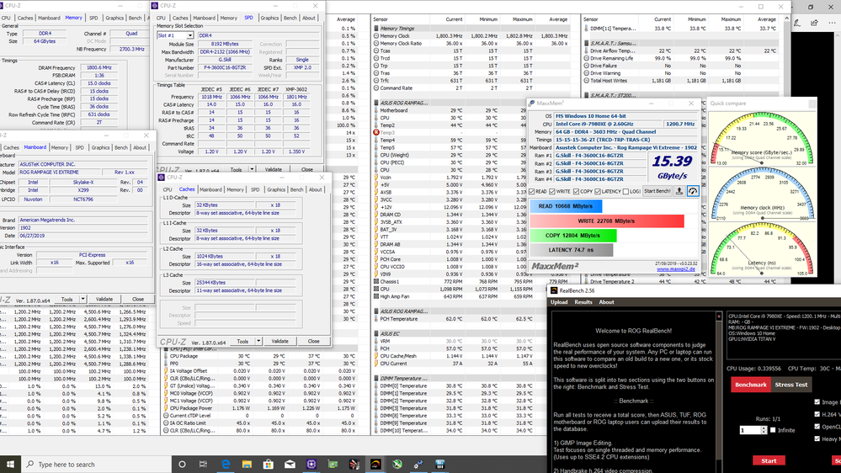The height and width of the screenshot is (473, 841).
Task: Click the runs number input field
Action: coord(750,430)
